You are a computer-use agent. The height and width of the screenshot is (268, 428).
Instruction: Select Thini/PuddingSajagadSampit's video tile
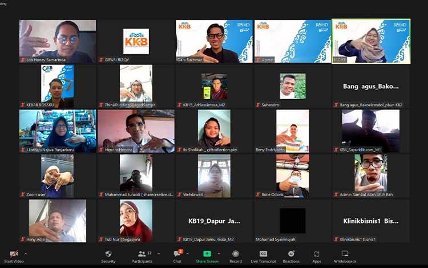(x=136, y=86)
